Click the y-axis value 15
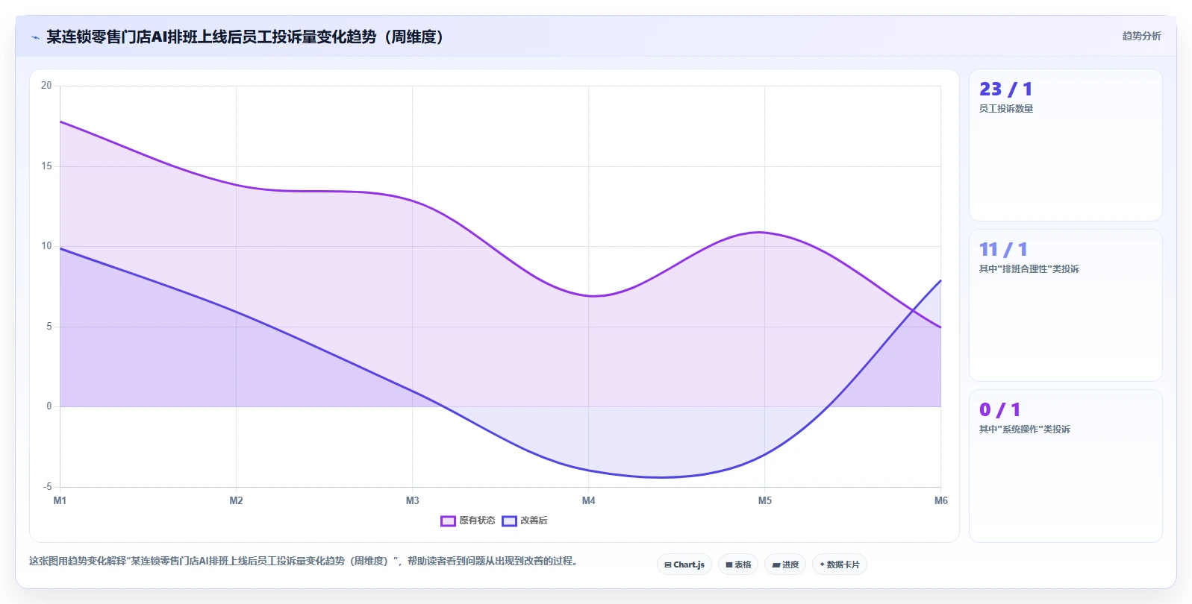 click(x=46, y=166)
